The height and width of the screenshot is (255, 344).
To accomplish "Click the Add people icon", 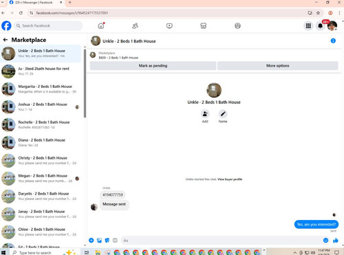I will coord(205,114).
